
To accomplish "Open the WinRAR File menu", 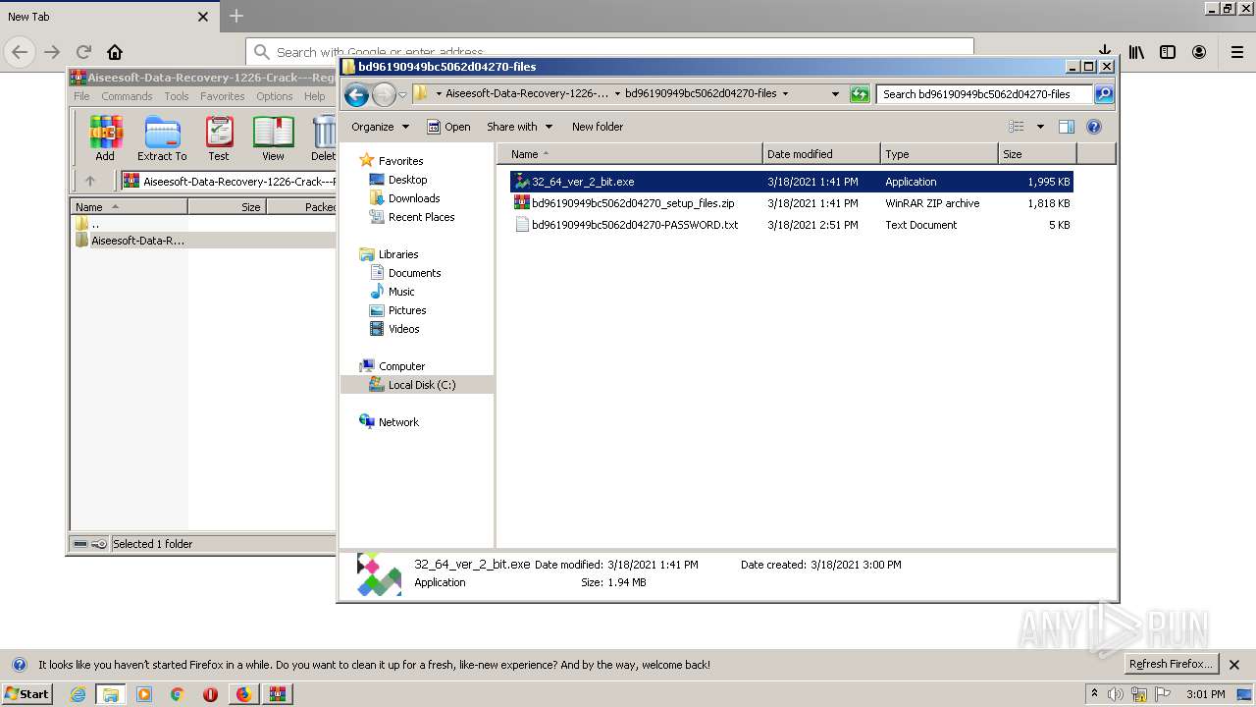I will click(x=81, y=96).
